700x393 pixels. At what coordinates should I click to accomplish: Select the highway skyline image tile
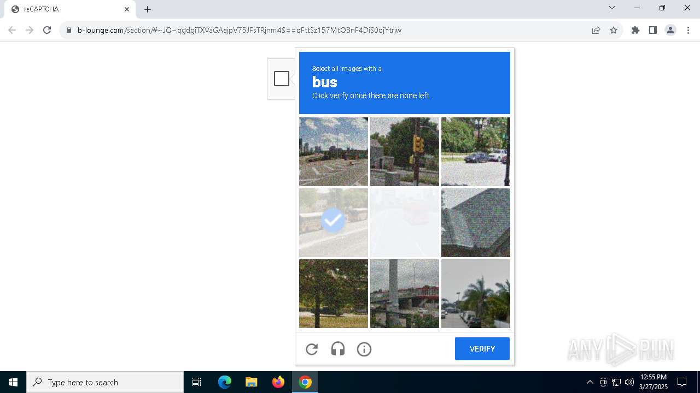pos(334,152)
